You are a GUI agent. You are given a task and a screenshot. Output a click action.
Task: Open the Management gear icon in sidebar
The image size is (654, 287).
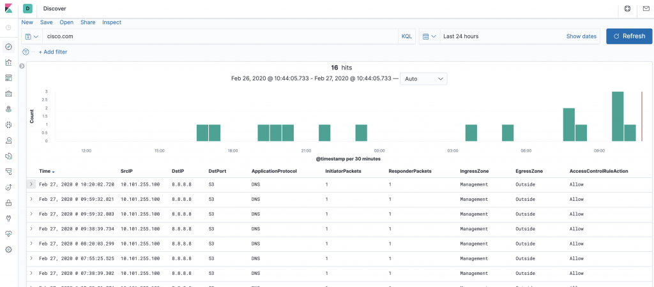pyautogui.click(x=8, y=249)
